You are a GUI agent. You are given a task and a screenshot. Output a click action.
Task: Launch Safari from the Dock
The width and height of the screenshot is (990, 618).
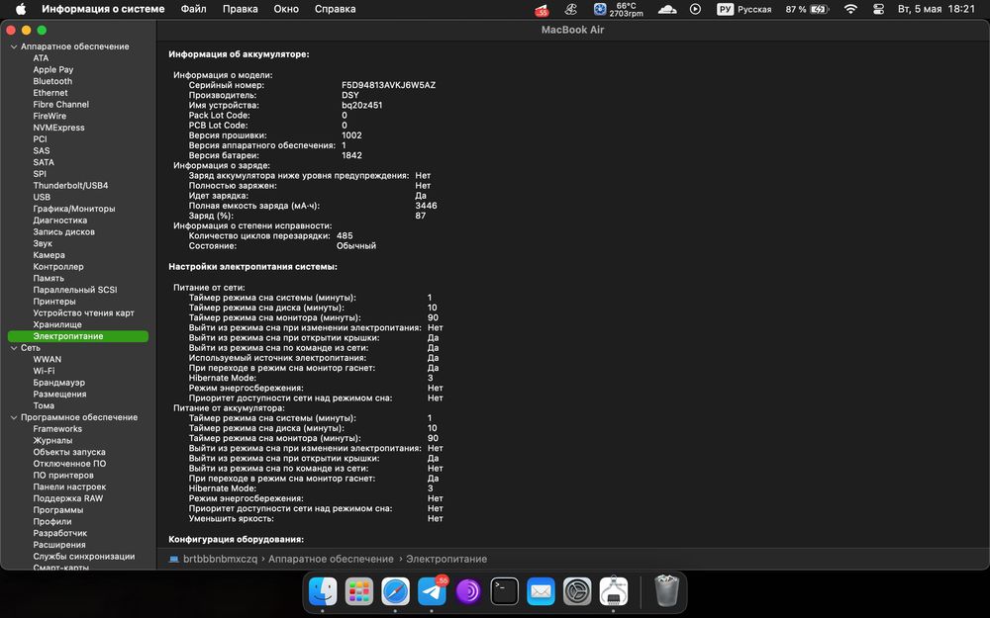395,591
